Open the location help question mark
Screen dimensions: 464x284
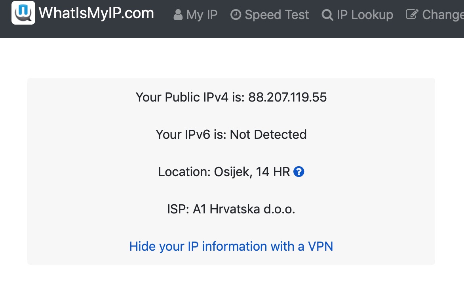click(299, 172)
